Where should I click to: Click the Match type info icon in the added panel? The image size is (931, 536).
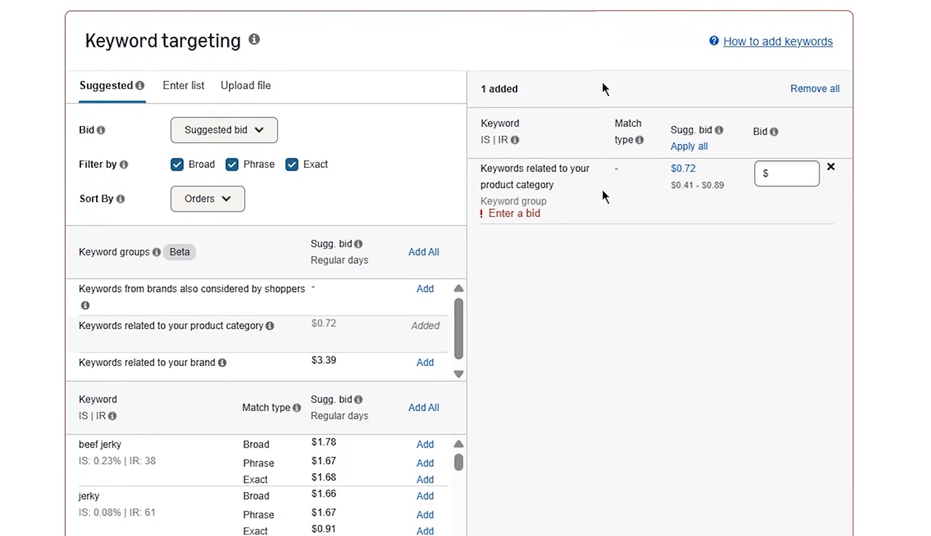[x=639, y=140]
